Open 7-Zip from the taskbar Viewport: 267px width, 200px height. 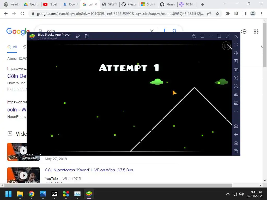[54, 194]
